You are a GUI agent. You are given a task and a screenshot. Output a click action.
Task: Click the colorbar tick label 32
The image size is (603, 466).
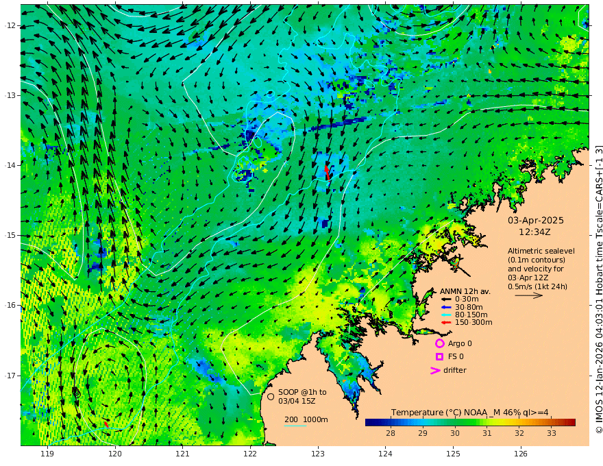click(x=519, y=433)
